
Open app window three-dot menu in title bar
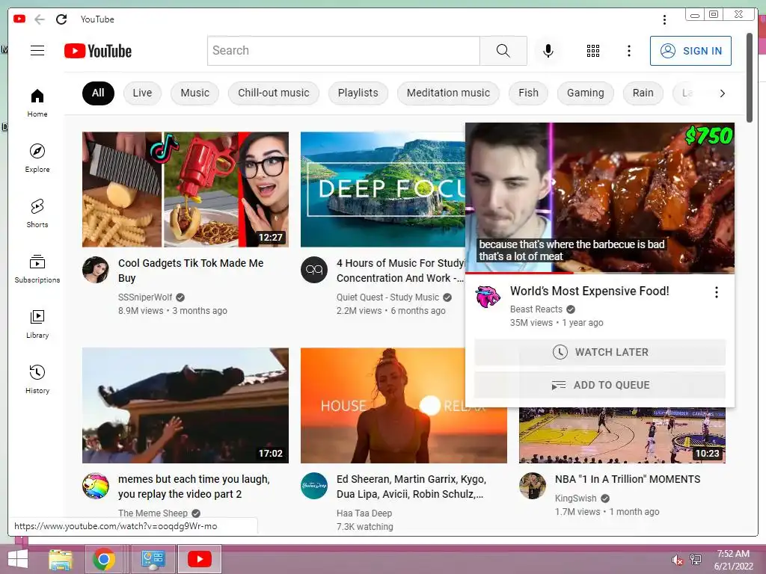tap(664, 19)
